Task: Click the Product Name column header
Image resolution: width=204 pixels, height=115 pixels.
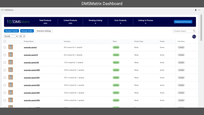Action: (29, 41)
